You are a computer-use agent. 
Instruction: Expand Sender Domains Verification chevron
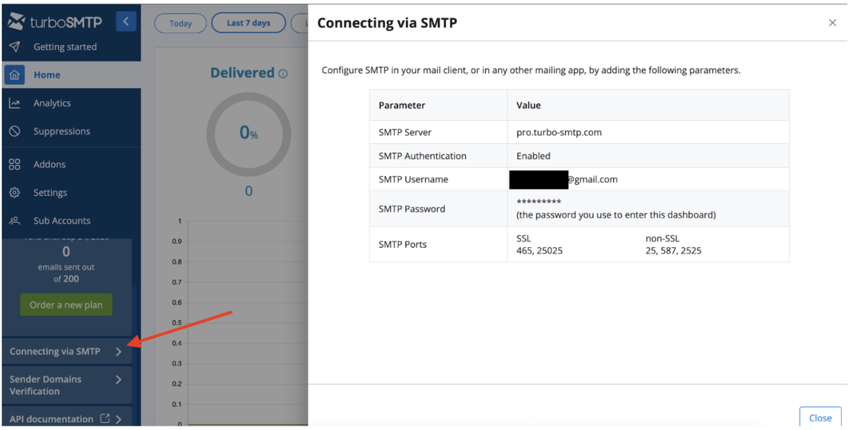[x=119, y=380]
